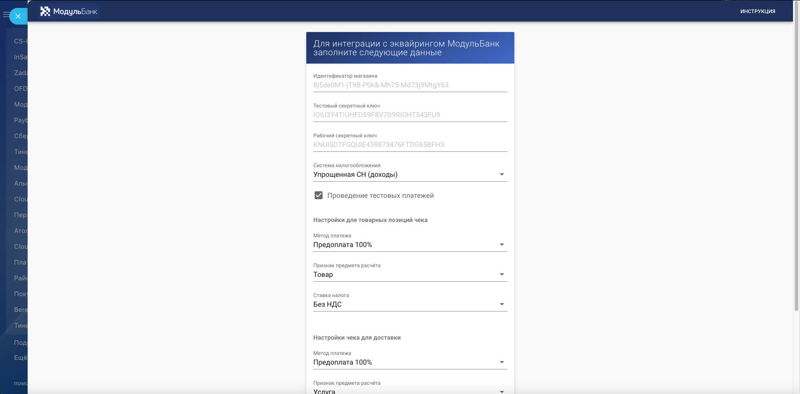Image resolution: width=800 pixels, height=394 pixels.
Task: Open the ИНСТРУКЦИЯ link
Action: click(x=757, y=11)
